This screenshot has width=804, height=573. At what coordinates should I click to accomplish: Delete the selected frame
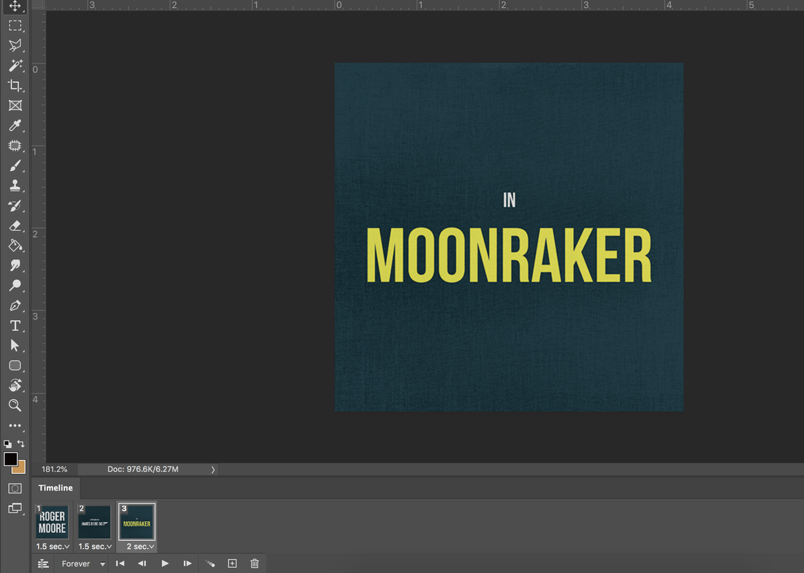tap(254, 563)
